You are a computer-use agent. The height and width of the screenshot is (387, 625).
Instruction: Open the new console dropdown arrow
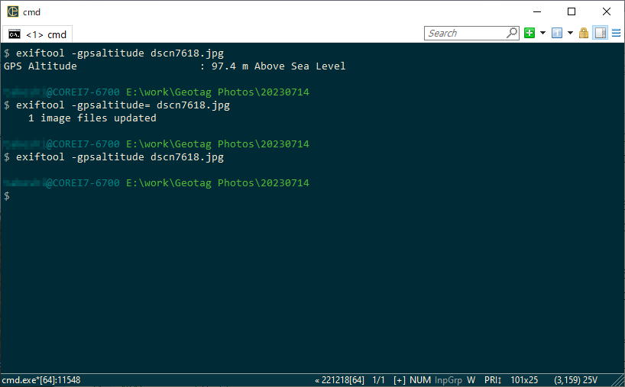[542, 33]
